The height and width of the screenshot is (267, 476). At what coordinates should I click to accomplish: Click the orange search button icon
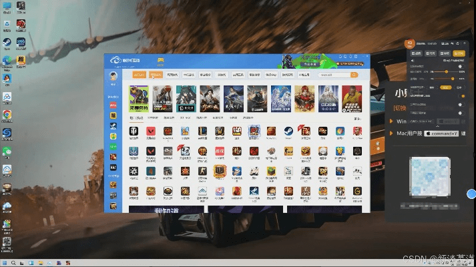point(354,75)
